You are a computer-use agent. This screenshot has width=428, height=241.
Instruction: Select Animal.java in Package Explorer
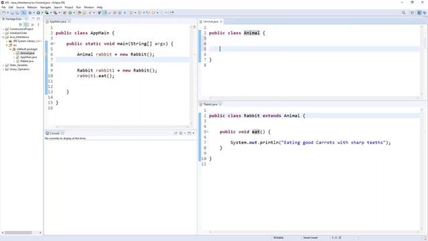tap(27, 54)
